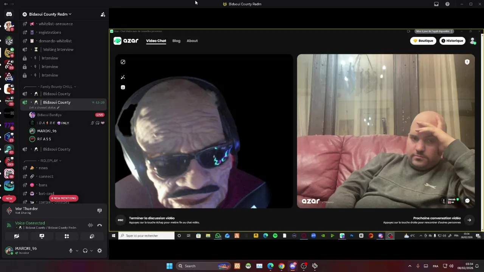Viewport: 484px width, 272px height.
Task: Open the soundboard
Action: (x=92, y=236)
